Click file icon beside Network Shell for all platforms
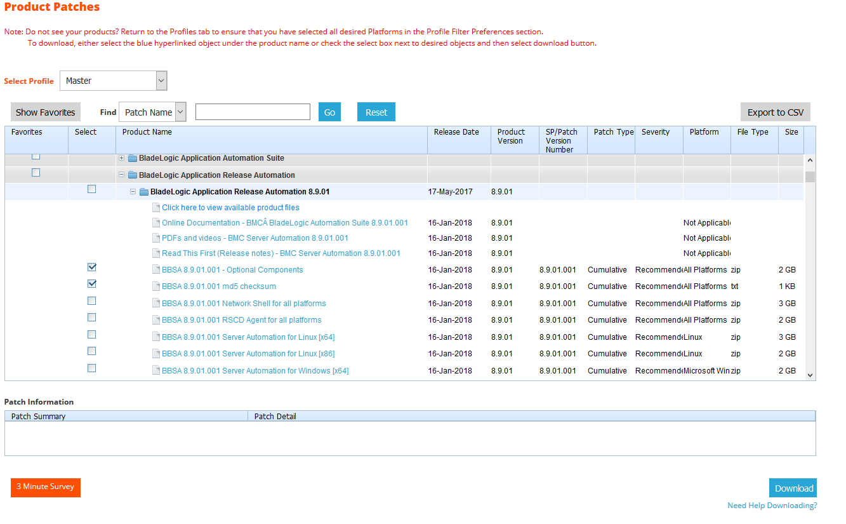This screenshot has height=524, width=846. pyautogui.click(x=156, y=304)
